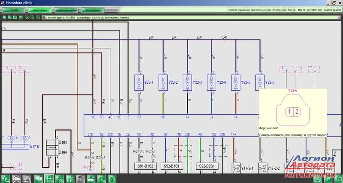Click the second magnifier icon in bottom bar
Viewport: 343px width, 183px height.
click(27, 179)
